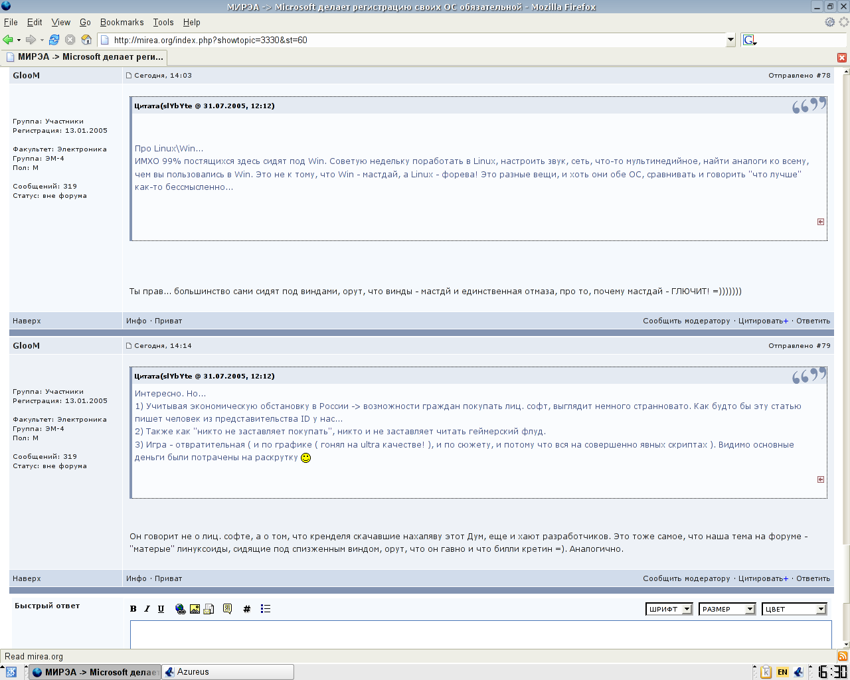Switch to Azureus in the taskbar
The width and height of the screenshot is (850, 680).
click(228, 672)
